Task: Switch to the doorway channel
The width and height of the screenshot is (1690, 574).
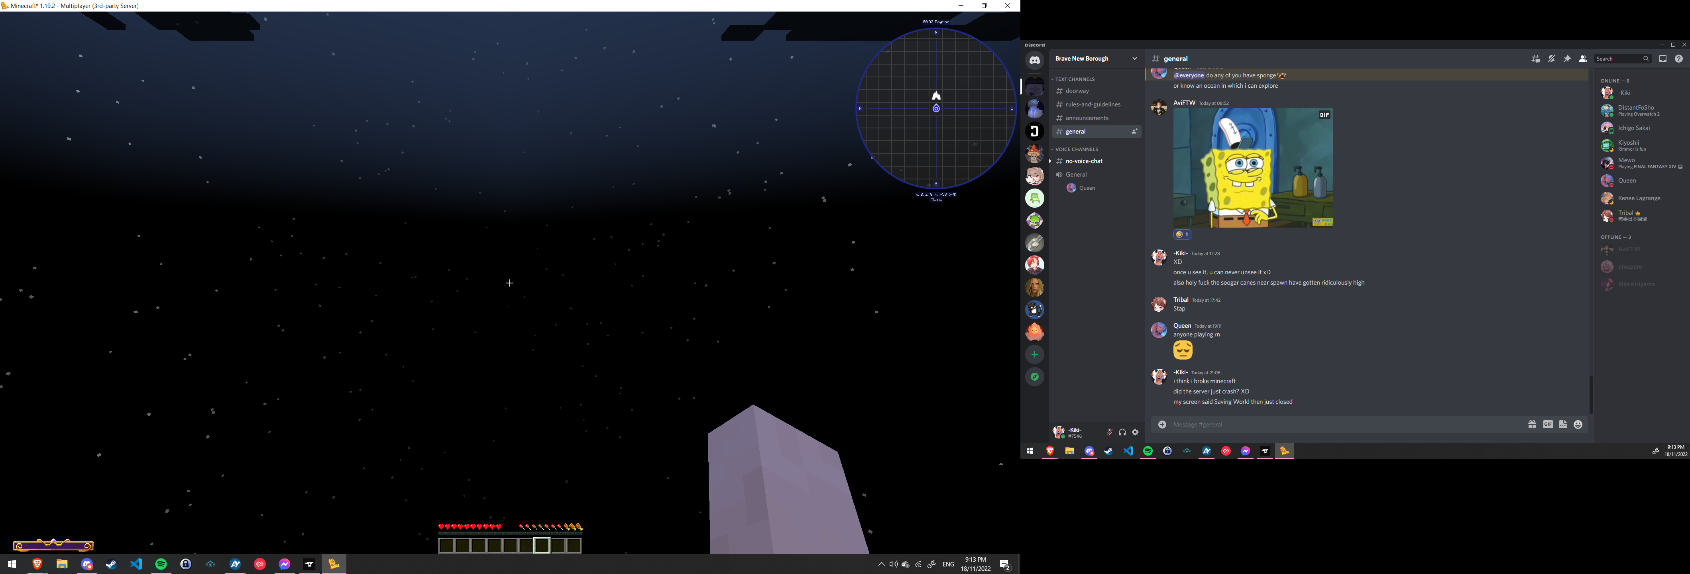Action: click(x=1097, y=91)
